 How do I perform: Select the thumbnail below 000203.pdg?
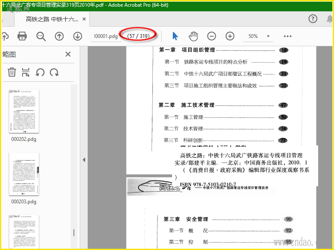24,232
